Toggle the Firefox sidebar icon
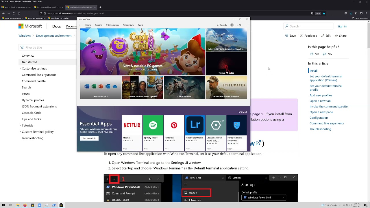The height and width of the screenshot is (208, 370). point(361,13)
